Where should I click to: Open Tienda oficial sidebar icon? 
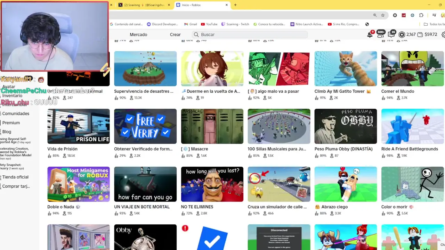[1, 177]
